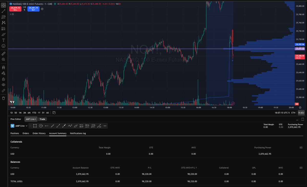This screenshot has height=187, width=307.
Task: Open column settings for Balances table
Action: (x=301, y=168)
